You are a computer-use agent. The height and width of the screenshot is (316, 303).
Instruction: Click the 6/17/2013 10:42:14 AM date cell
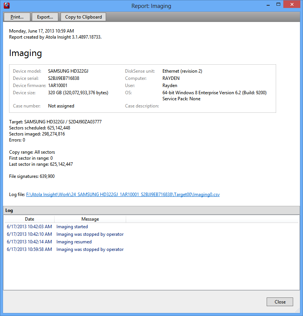pos(29,242)
